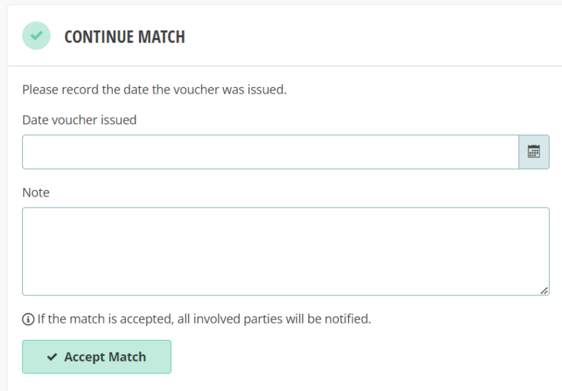This screenshot has width=562, height=391.
Task: Click the word "issued" in the date label
Action: click(x=119, y=120)
